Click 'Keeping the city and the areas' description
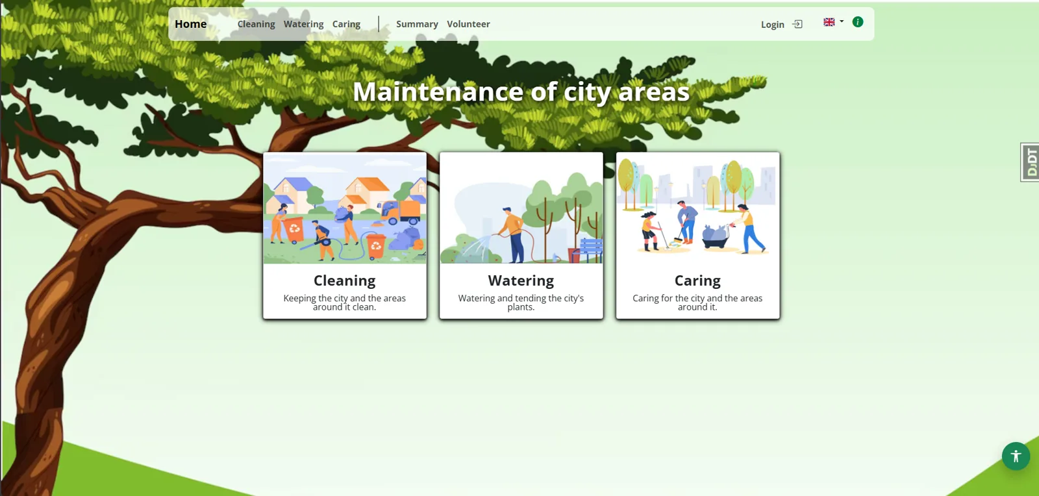The width and height of the screenshot is (1039, 496). pos(345,303)
